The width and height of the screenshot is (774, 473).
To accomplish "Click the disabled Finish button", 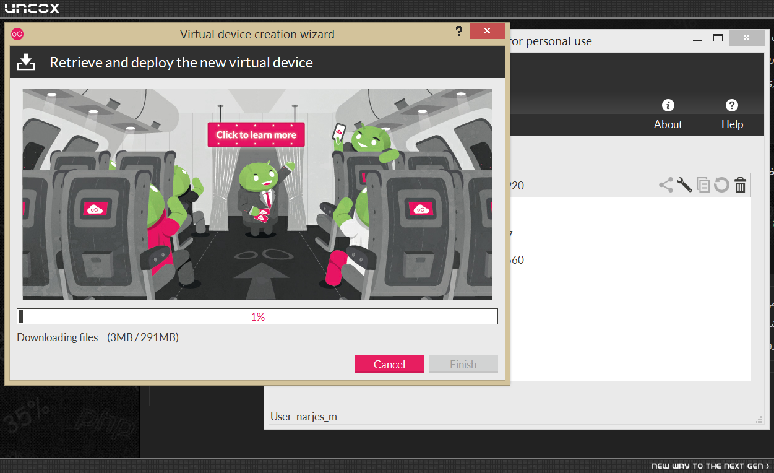I will [463, 364].
